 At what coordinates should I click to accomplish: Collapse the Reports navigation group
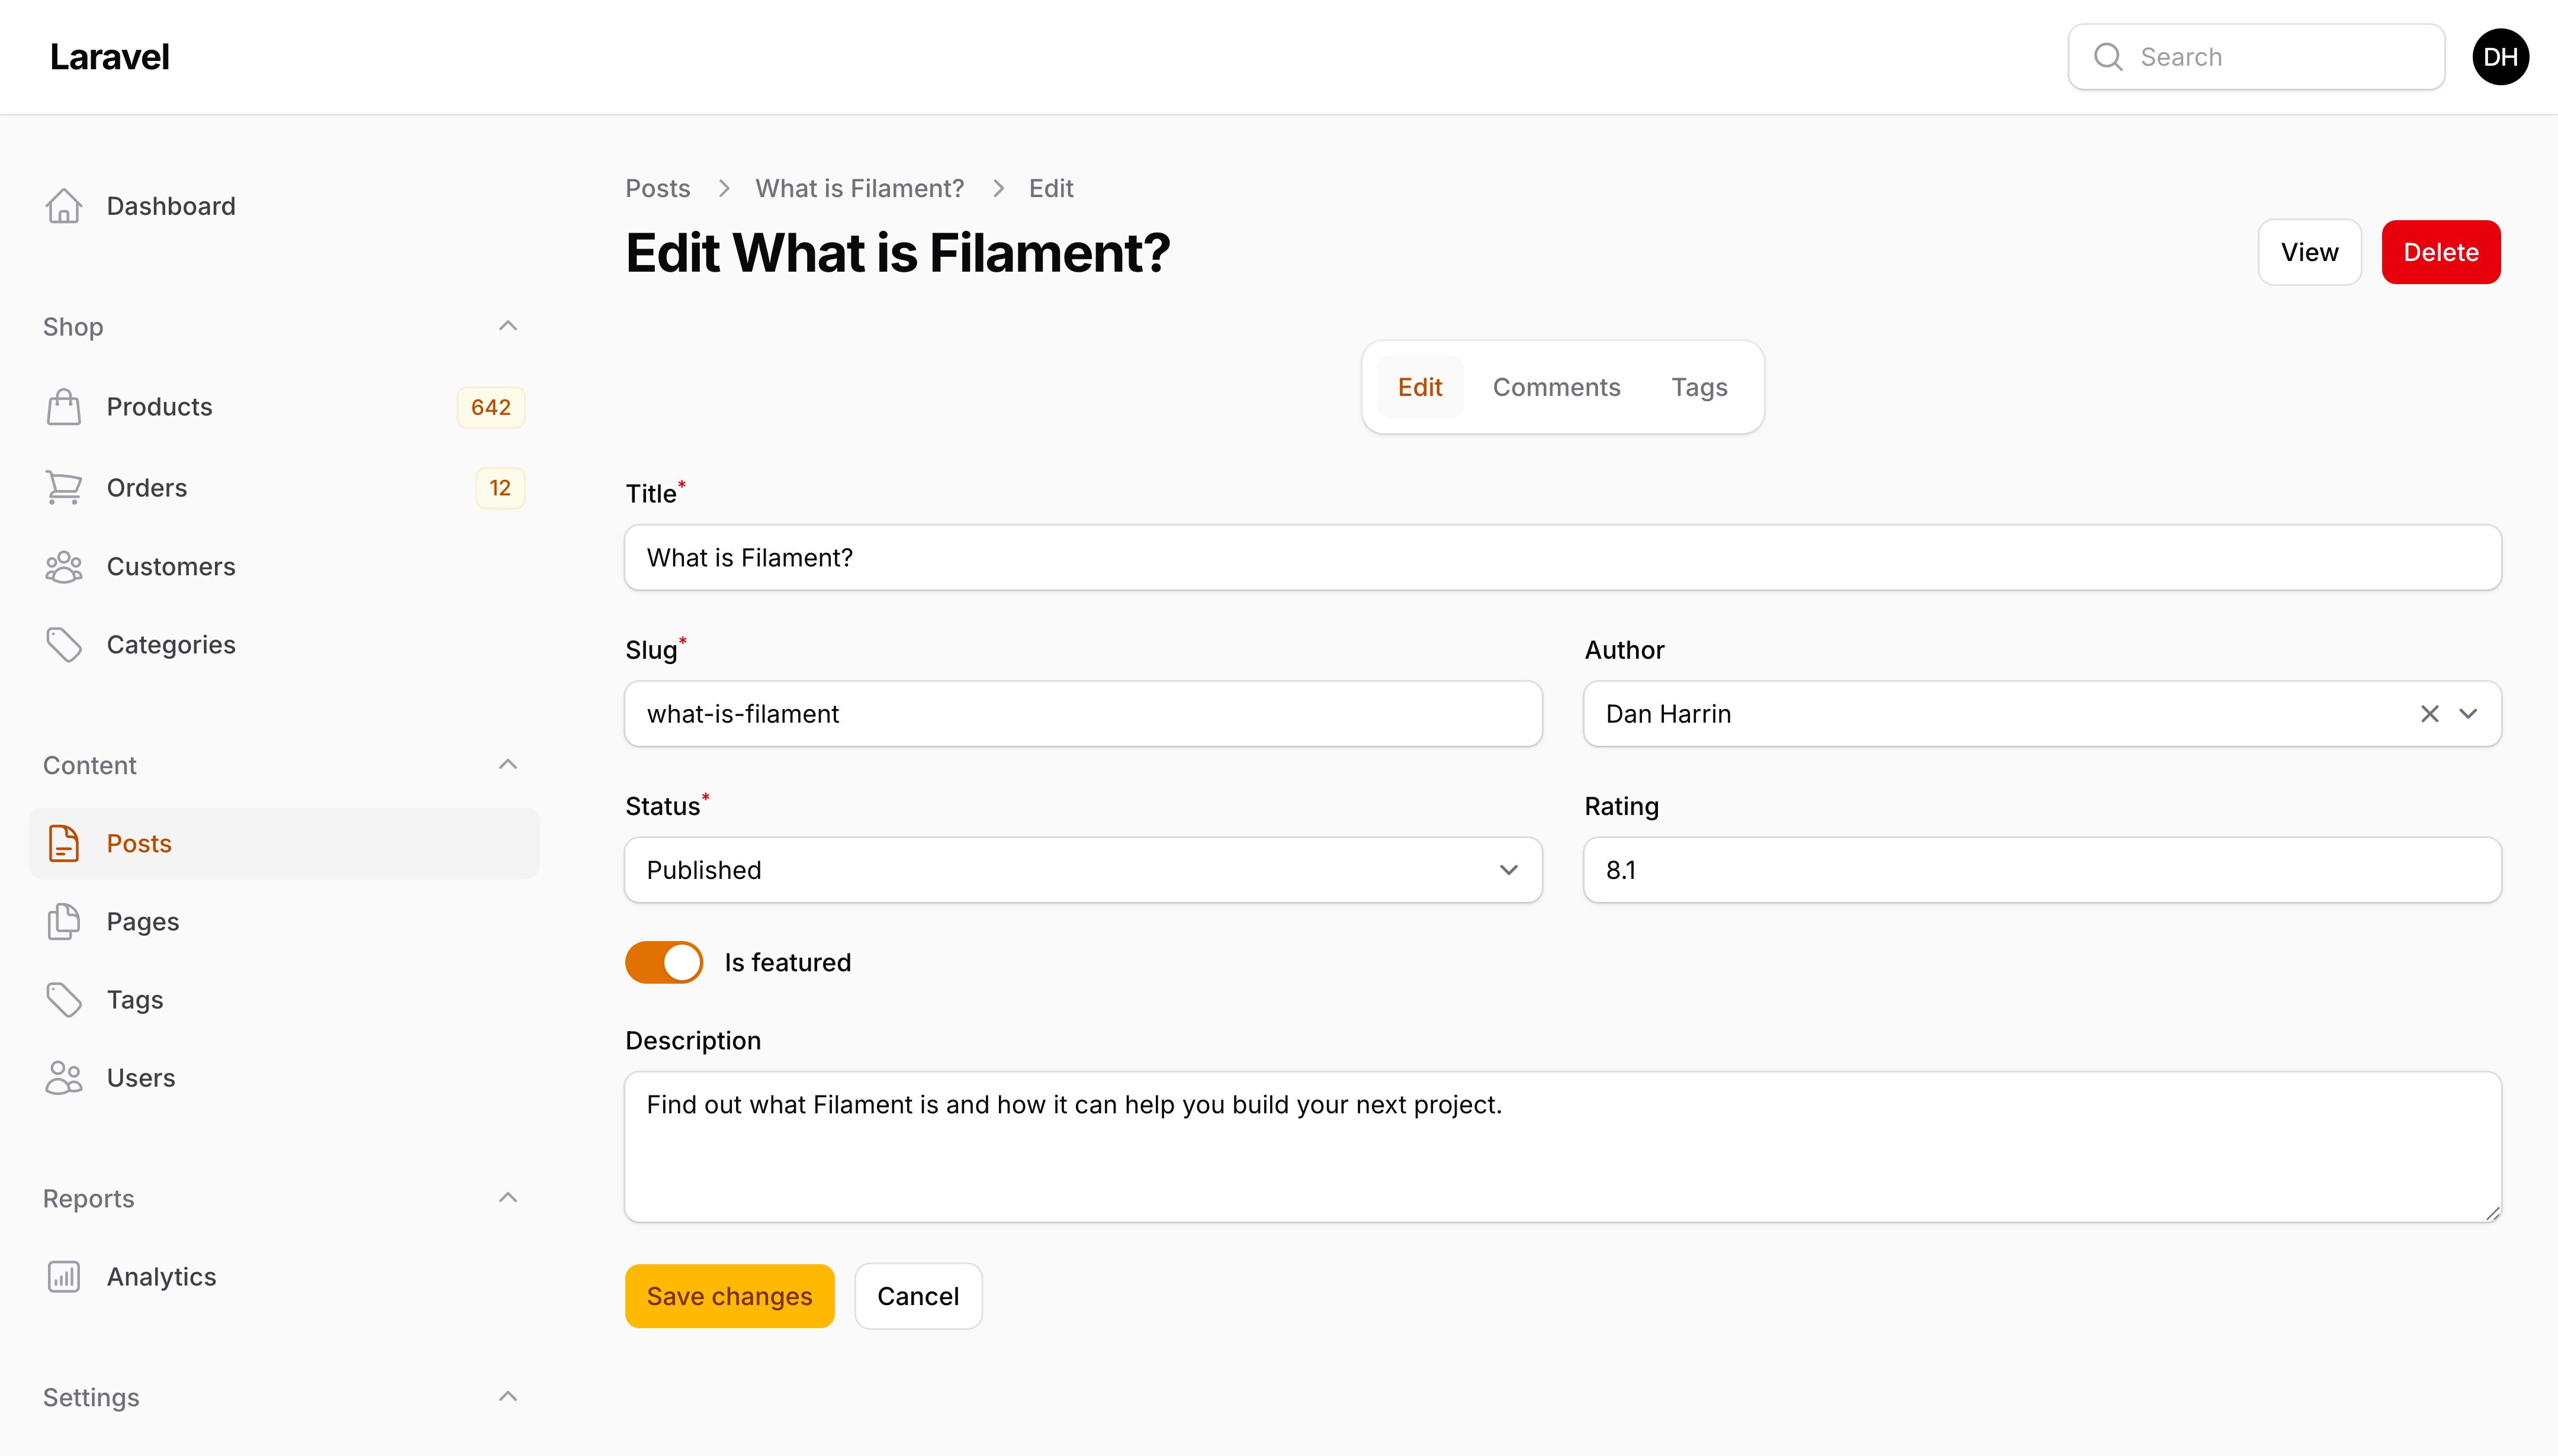[508, 1198]
